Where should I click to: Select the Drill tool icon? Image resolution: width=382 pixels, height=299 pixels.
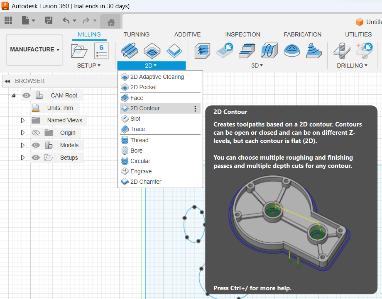(342, 51)
